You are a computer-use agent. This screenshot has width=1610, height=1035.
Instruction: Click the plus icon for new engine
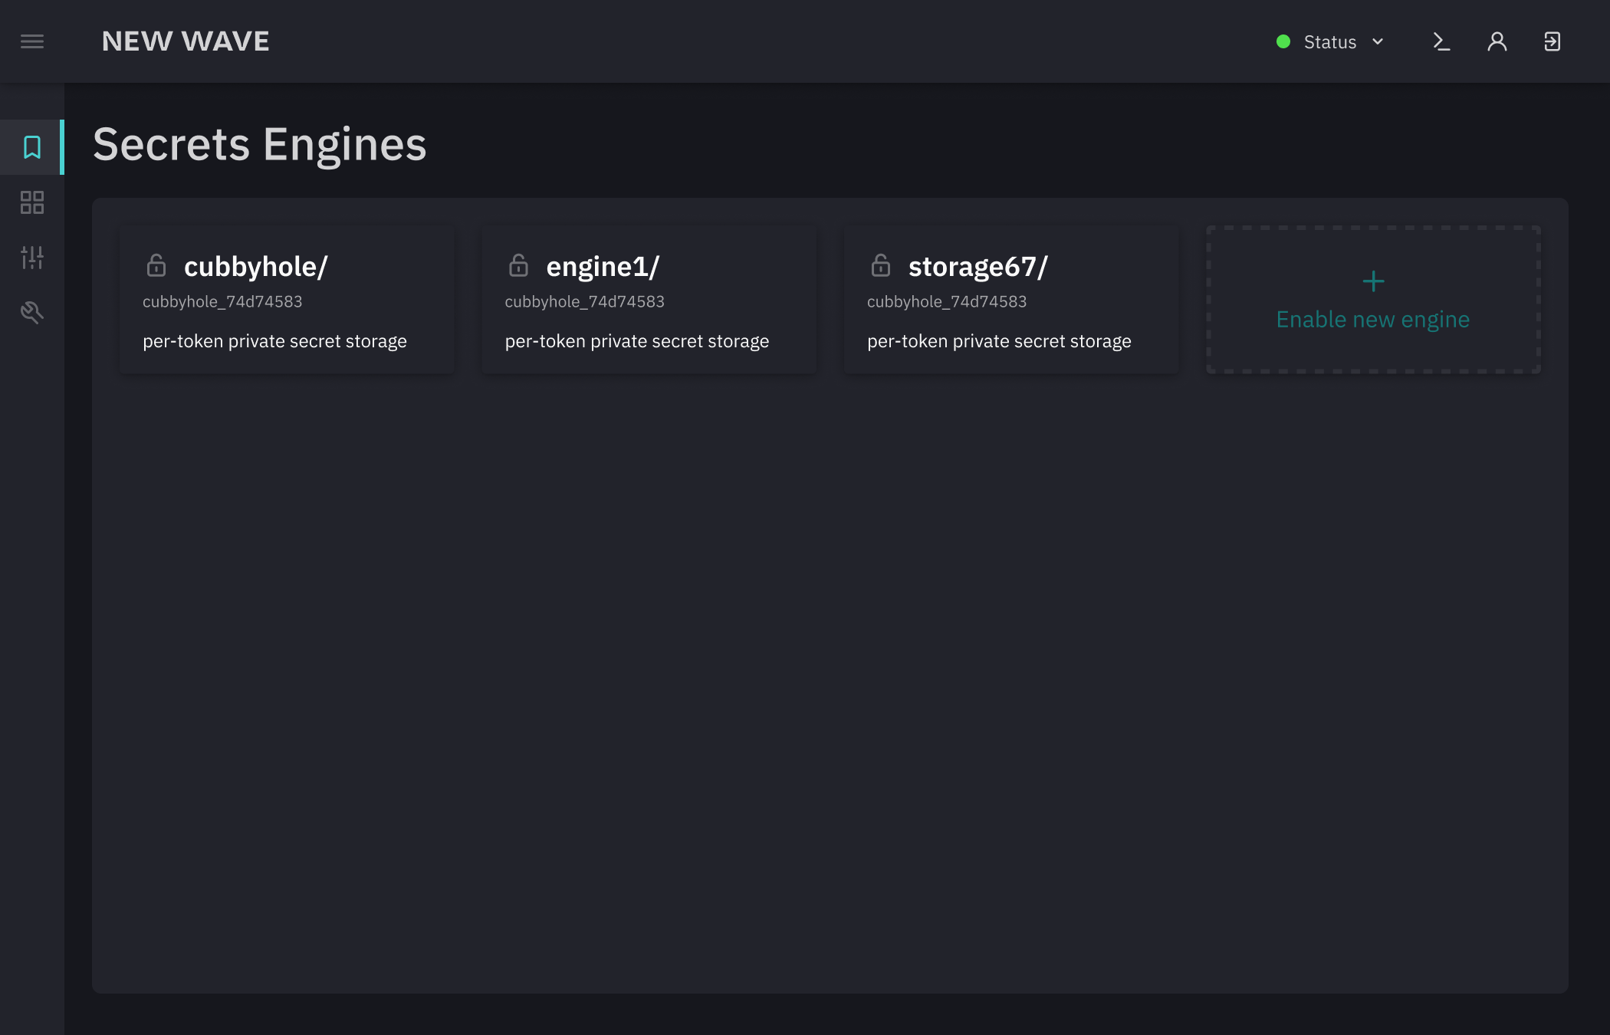1373,281
